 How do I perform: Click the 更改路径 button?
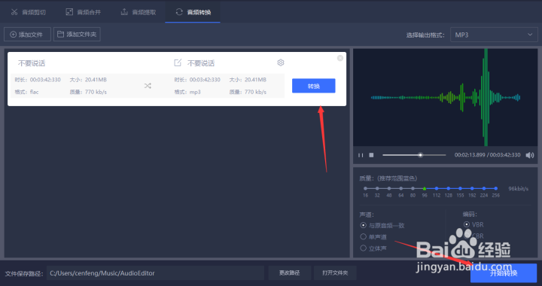coord(289,273)
